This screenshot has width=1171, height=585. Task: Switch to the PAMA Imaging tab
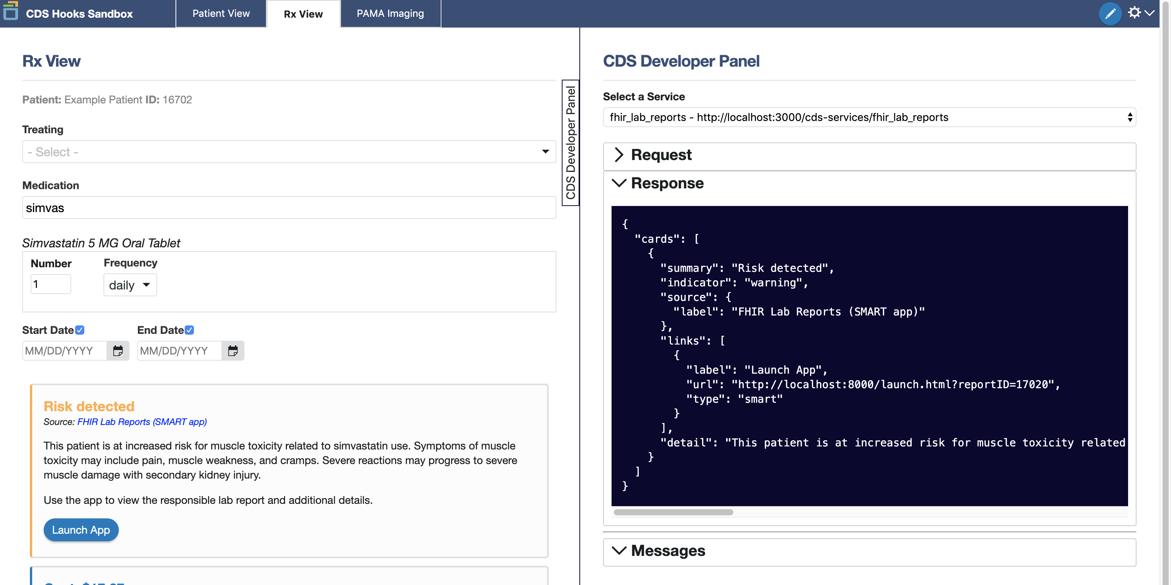[390, 14]
